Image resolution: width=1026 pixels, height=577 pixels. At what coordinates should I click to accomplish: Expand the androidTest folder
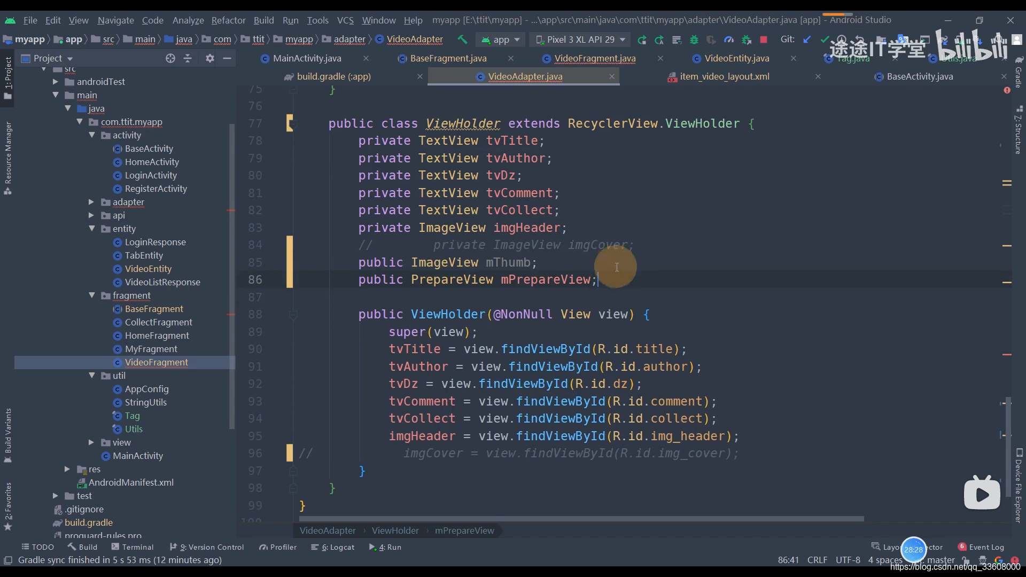(55, 82)
